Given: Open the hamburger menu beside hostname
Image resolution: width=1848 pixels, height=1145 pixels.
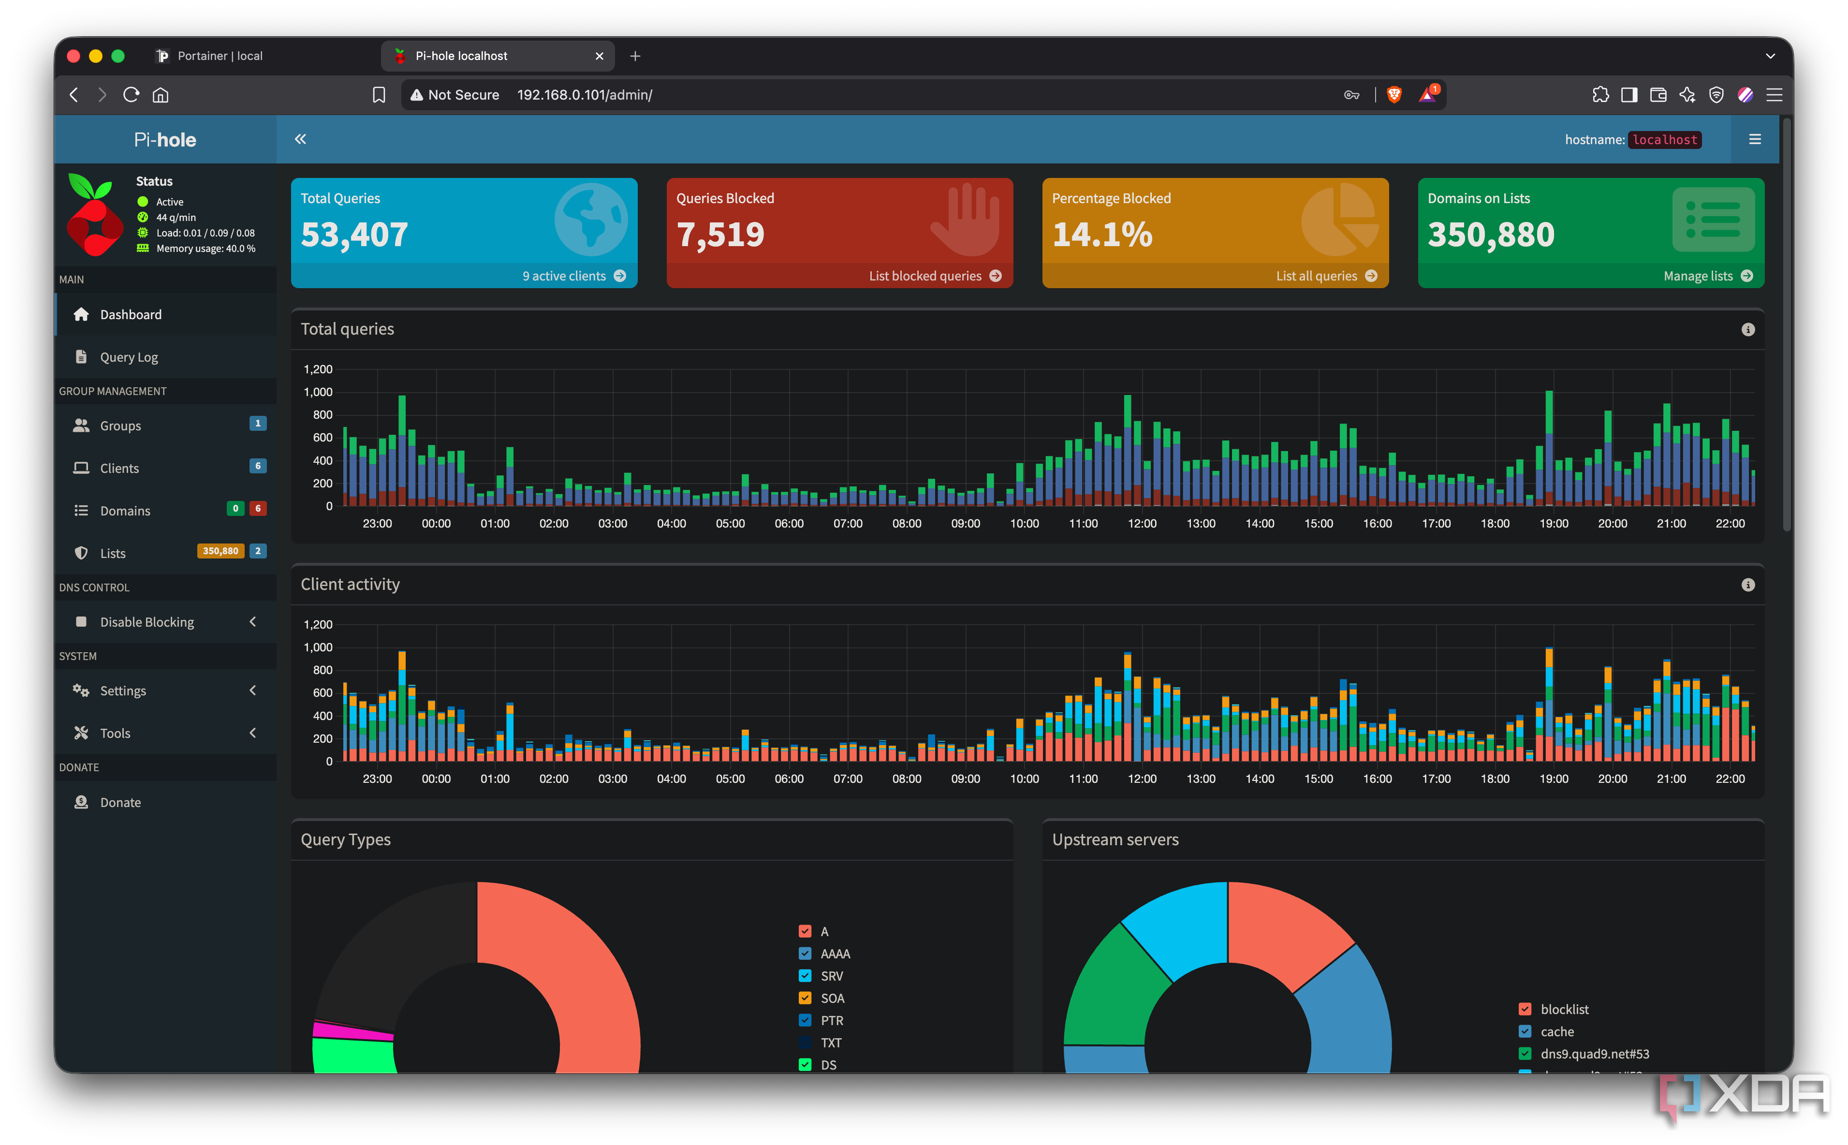Looking at the screenshot, I should (x=1754, y=139).
